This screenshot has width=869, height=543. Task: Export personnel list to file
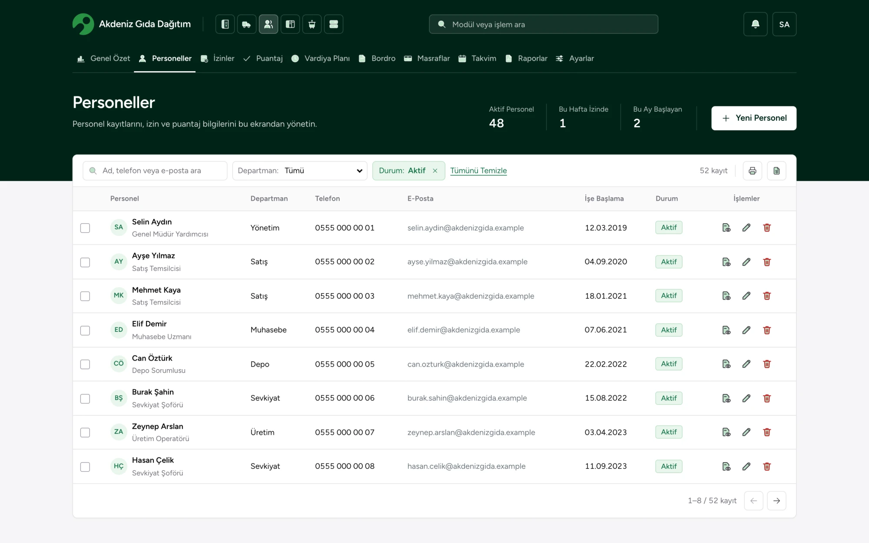tap(776, 171)
